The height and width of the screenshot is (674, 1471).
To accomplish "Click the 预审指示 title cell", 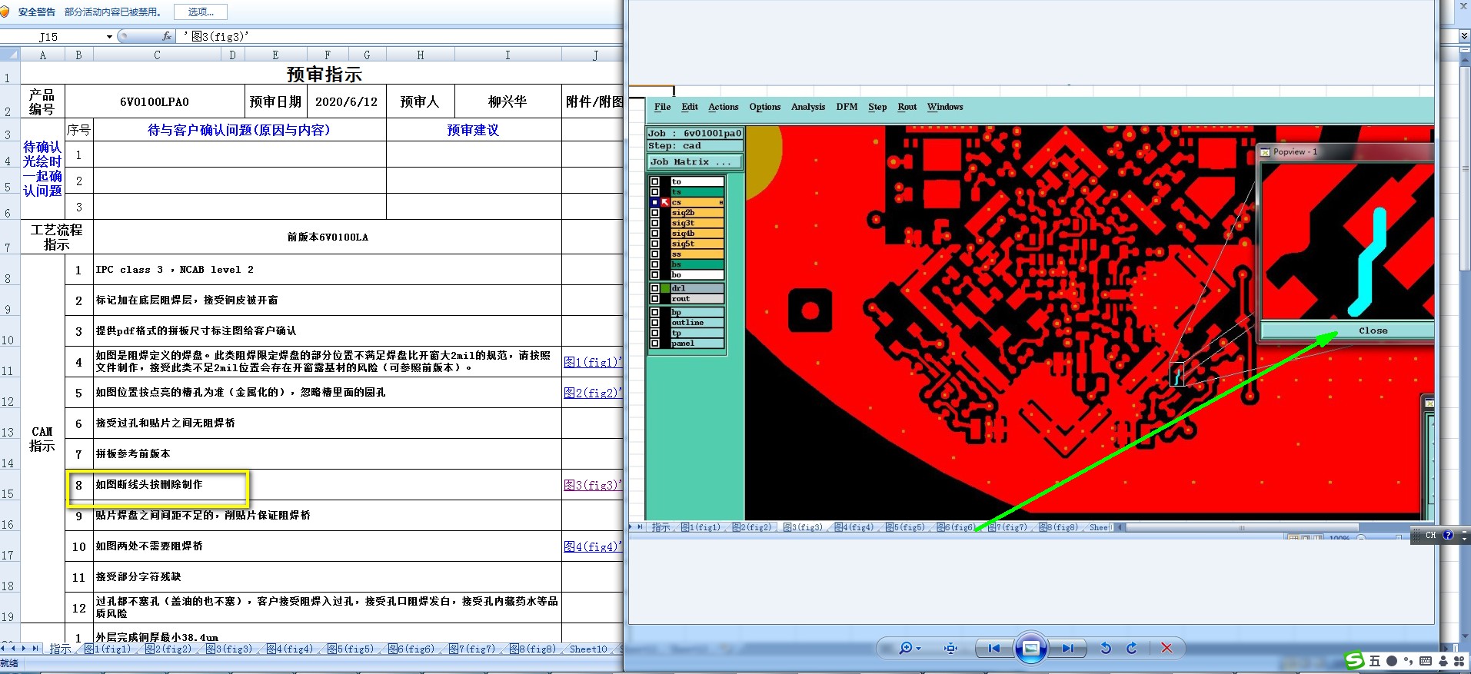I will tap(324, 75).
